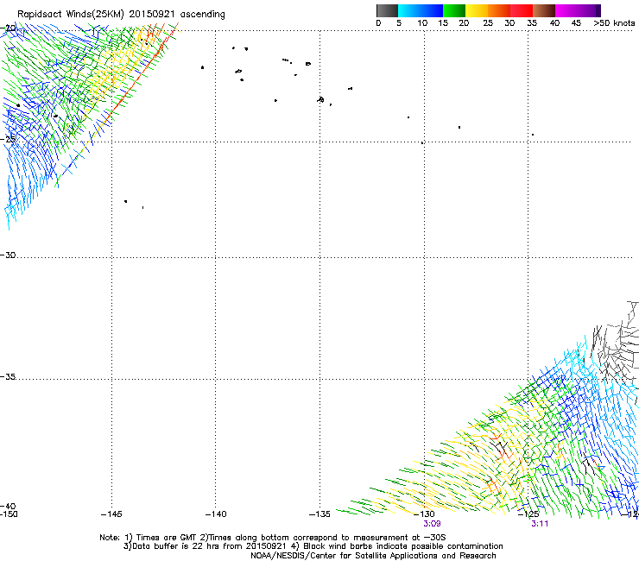Click the red 30-35 knots legend color
639x561 pixels.
pyautogui.click(x=522, y=10)
